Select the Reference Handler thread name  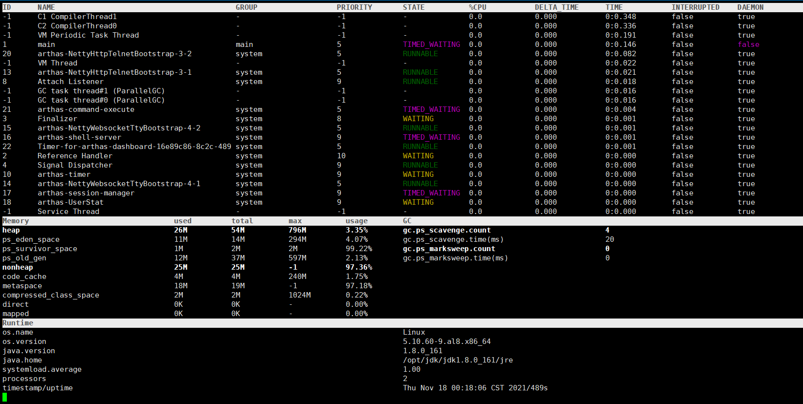(x=75, y=156)
